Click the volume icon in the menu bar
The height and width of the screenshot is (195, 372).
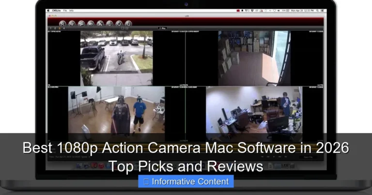point(279,11)
